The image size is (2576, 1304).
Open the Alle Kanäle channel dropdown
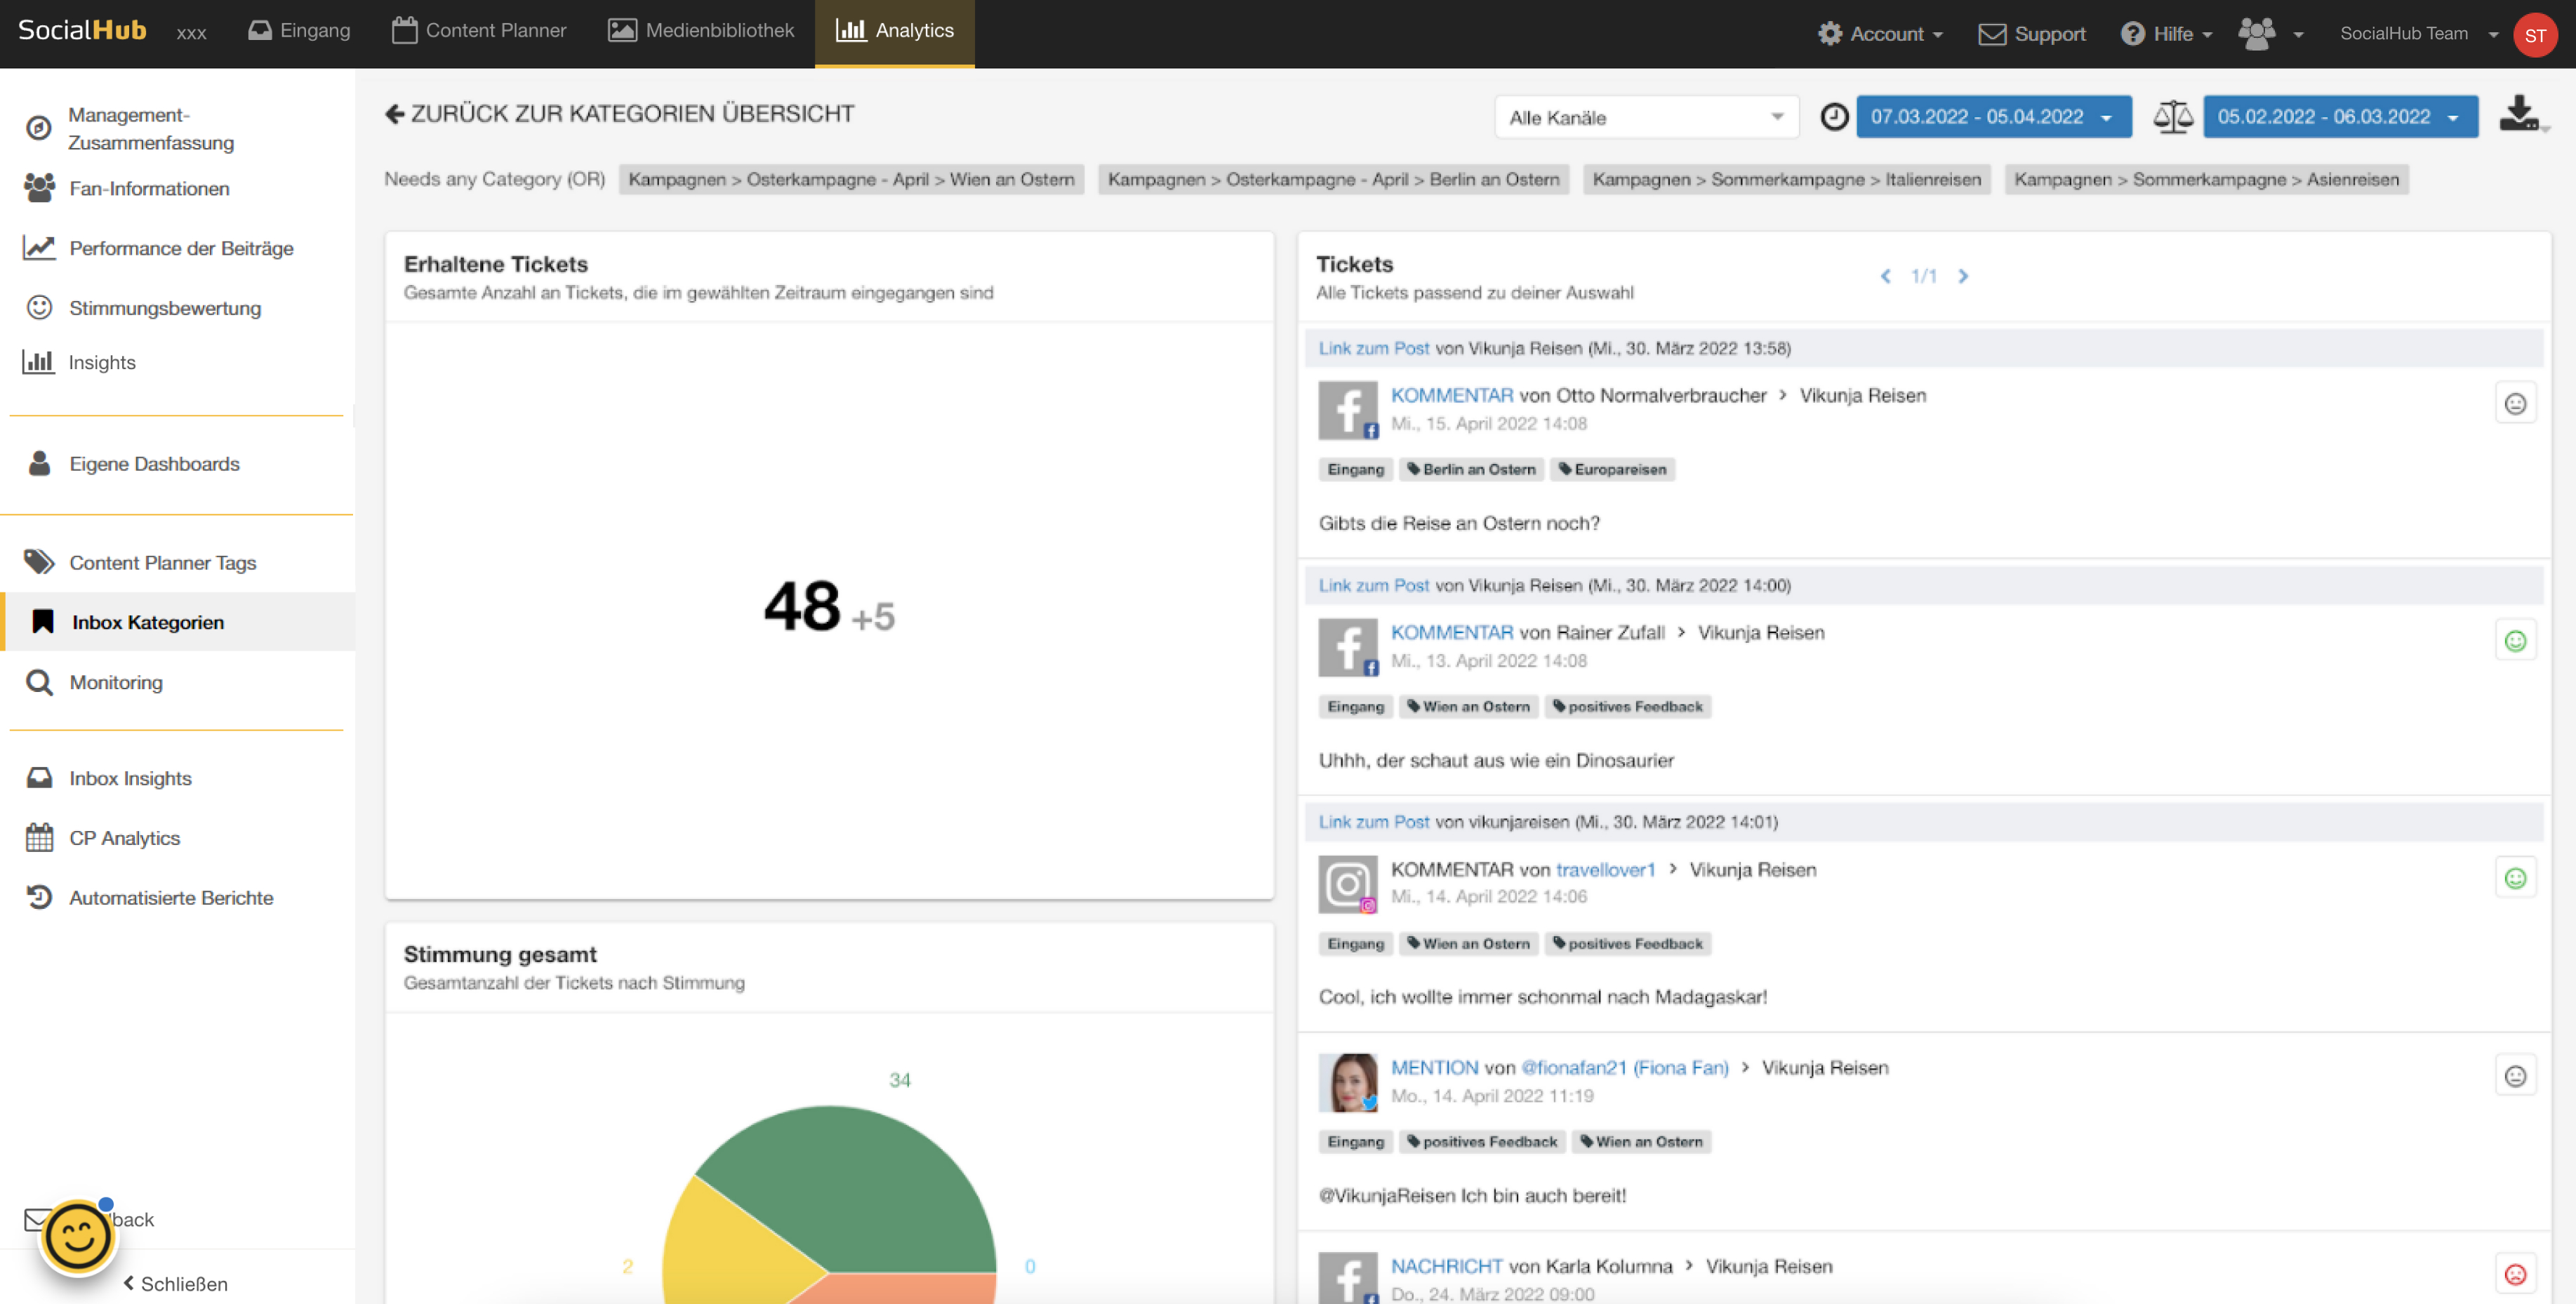pyautogui.click(x=1645, y=117)
